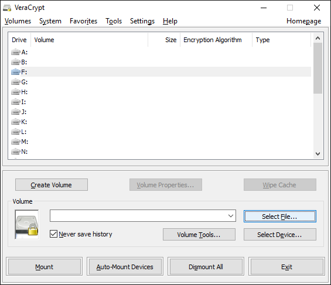Open the Volume Tools options
The height and width of the screenshot is (285, 331).
tap(199, 235)
